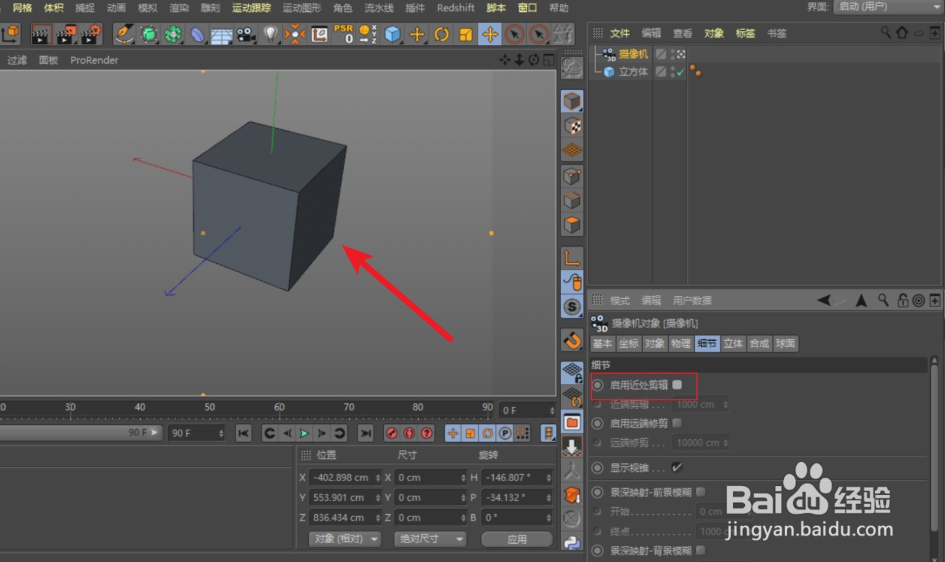
Task: Open 用户数据 attribute menu
Action: pos(692,300)
